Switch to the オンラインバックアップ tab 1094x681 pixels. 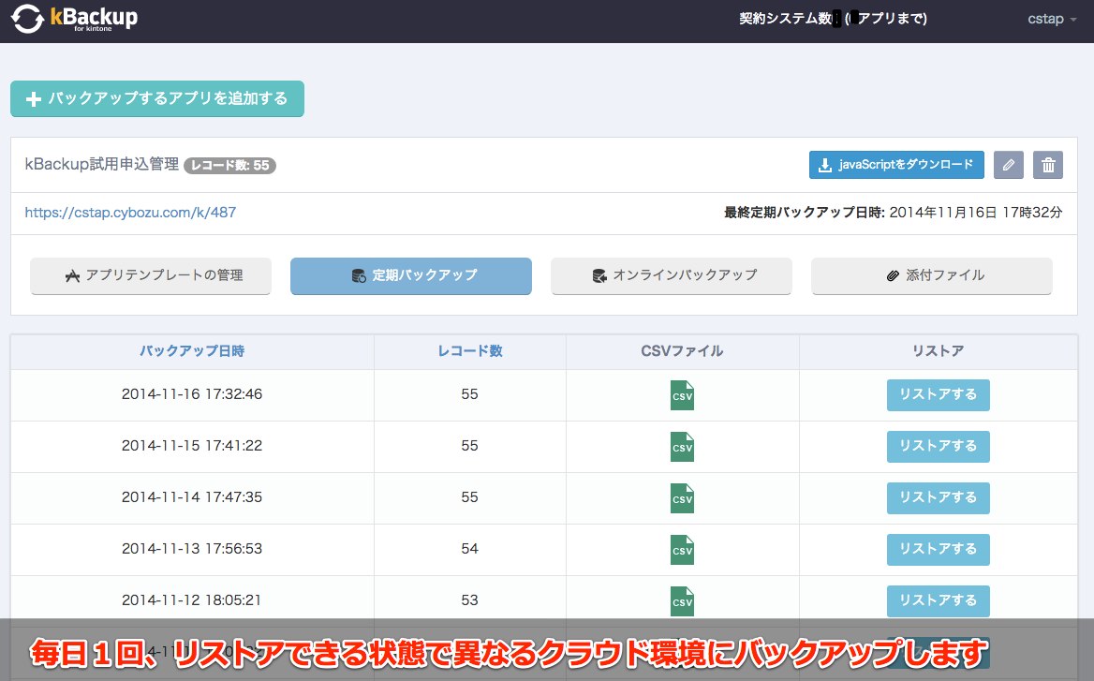[x=671, y=275]
